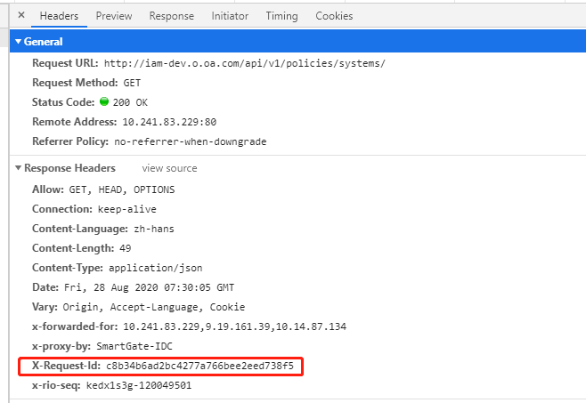586x403 pixels.
Task: Close the request details panel
Action: [x=21, y=15]
